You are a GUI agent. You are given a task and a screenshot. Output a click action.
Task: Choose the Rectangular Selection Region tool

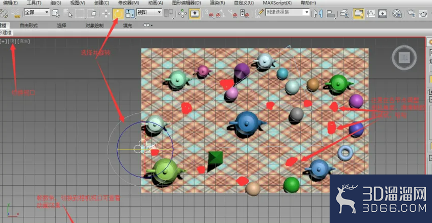pyautogui.click(x=80, y=13)
